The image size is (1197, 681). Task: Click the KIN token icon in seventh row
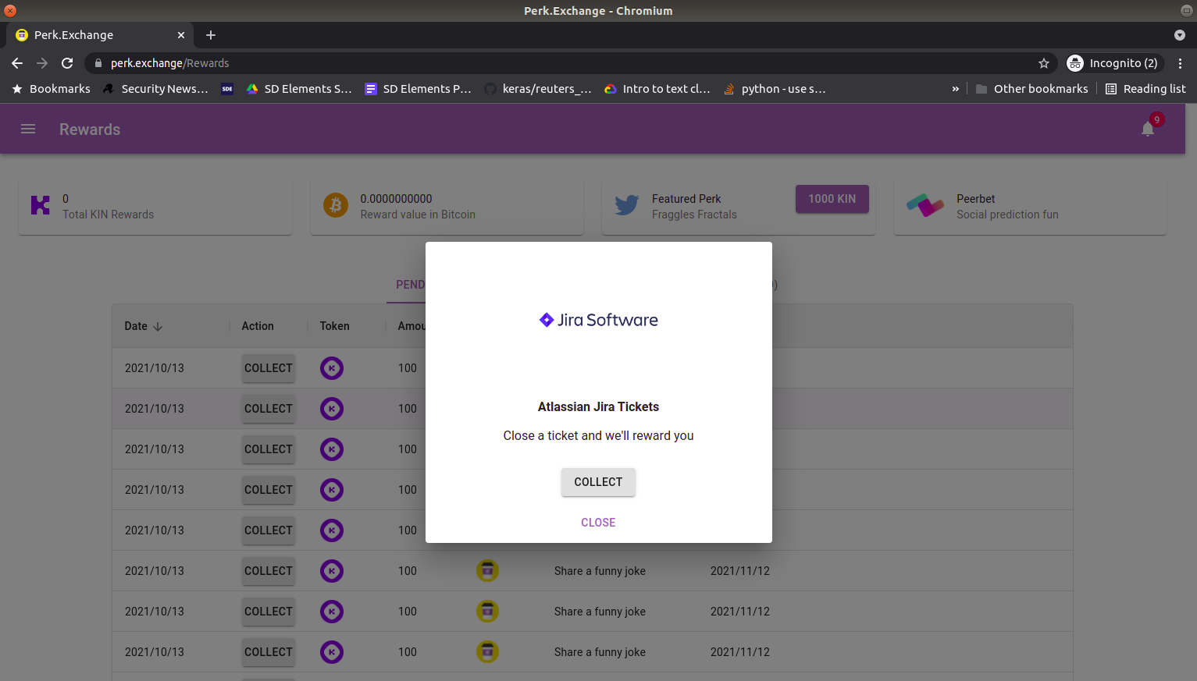pyautogui.click(x=332, y=612)
